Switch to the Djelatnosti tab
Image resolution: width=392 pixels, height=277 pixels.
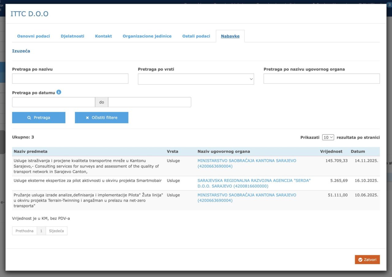coord(72,36)
